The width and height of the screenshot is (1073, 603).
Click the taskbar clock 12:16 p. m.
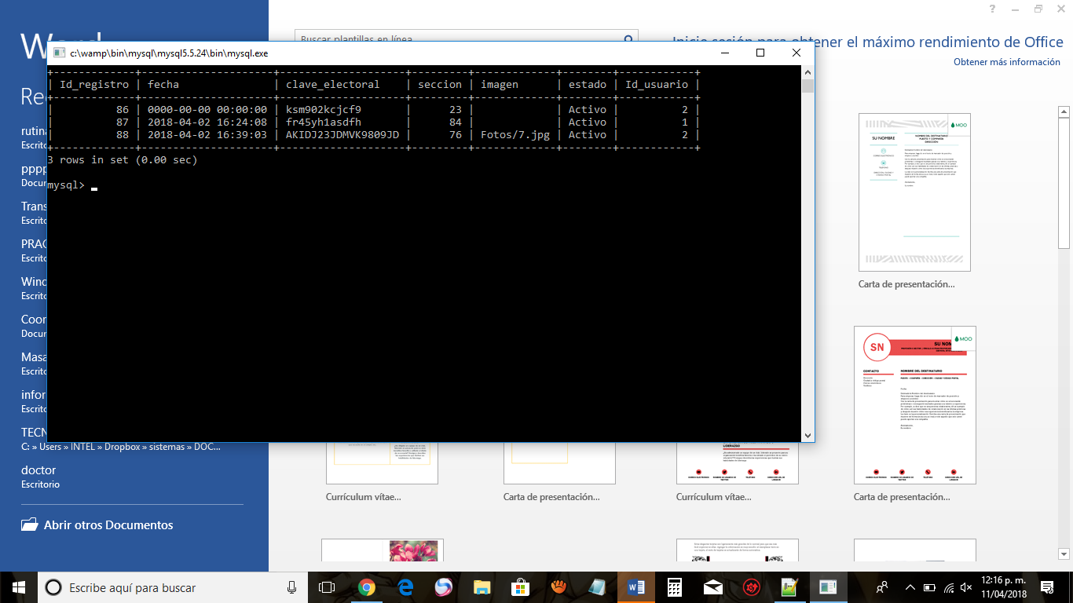point(1003,581)
